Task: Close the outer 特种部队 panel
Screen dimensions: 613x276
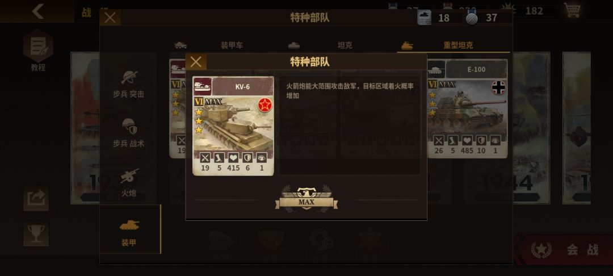Action: [110, 18]
